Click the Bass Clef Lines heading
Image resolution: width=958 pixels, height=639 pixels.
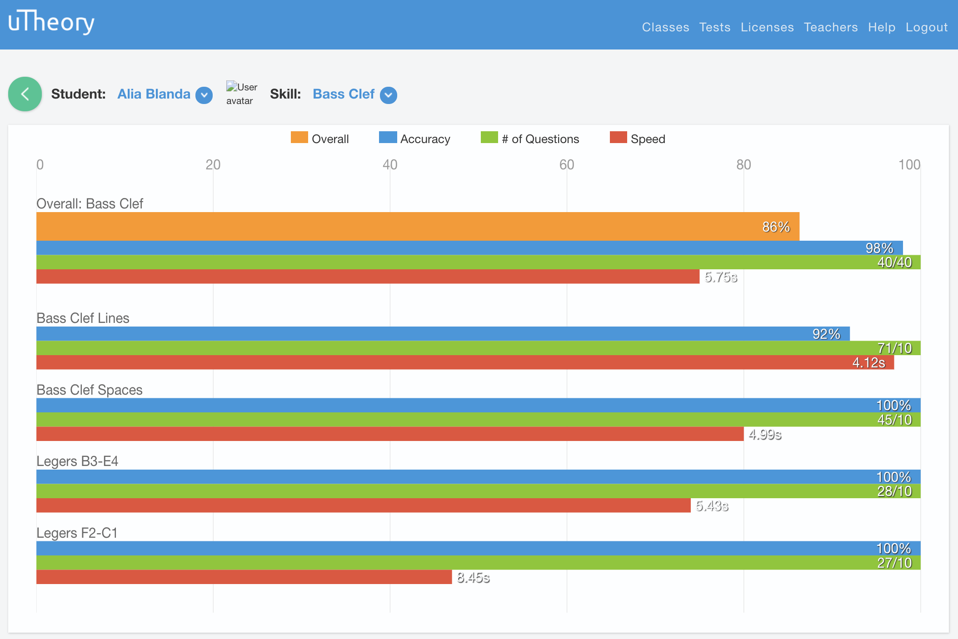click(83, 318)
